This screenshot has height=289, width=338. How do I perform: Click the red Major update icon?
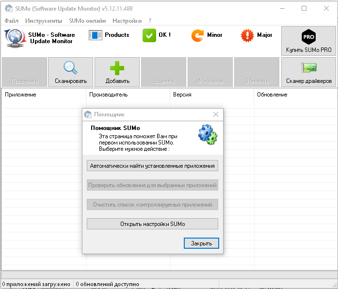pos(247,35)
